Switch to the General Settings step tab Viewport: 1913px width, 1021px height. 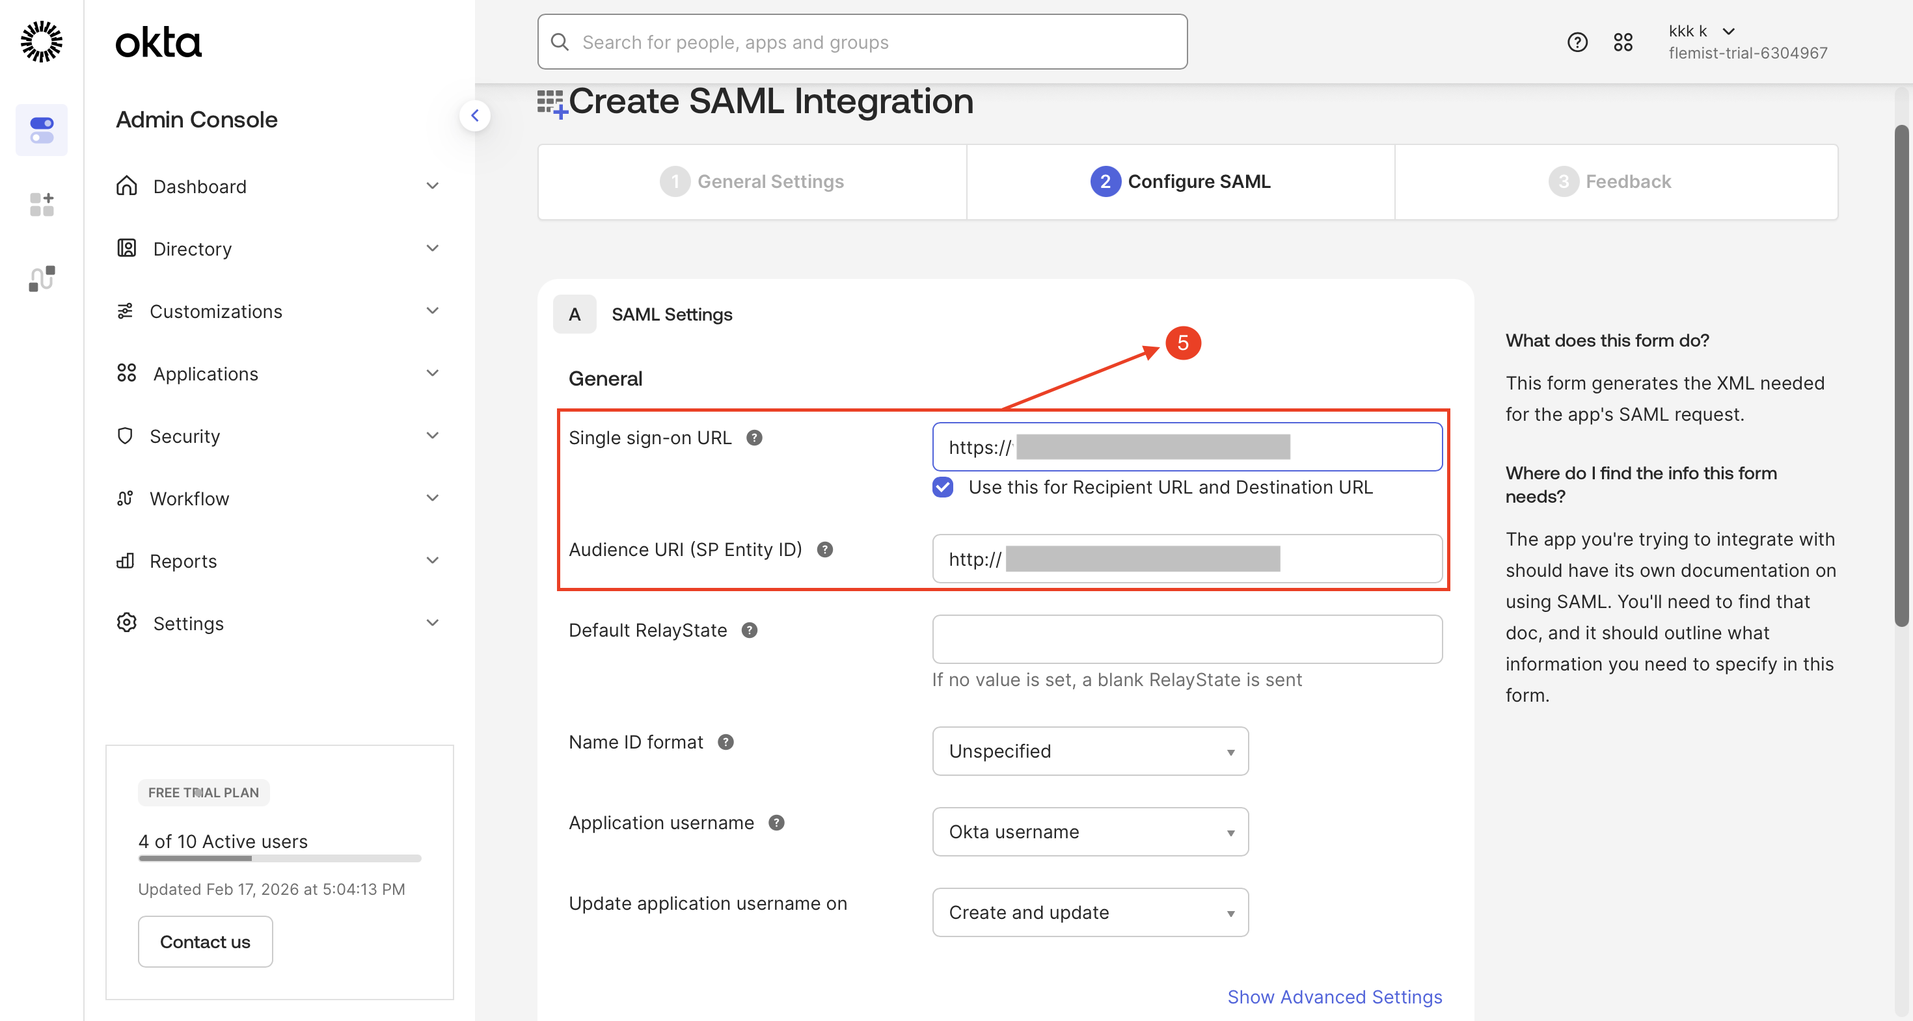click(752, 182)
